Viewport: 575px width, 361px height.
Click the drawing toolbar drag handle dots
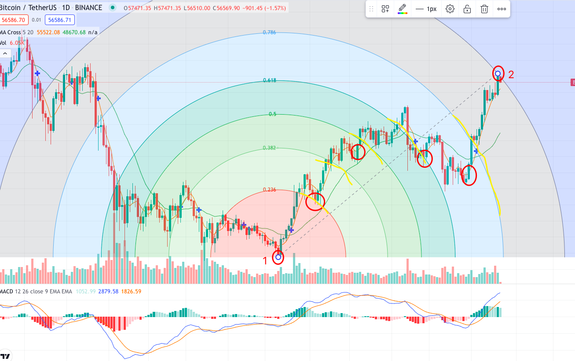pyautogui.click(x=371, y=9)
